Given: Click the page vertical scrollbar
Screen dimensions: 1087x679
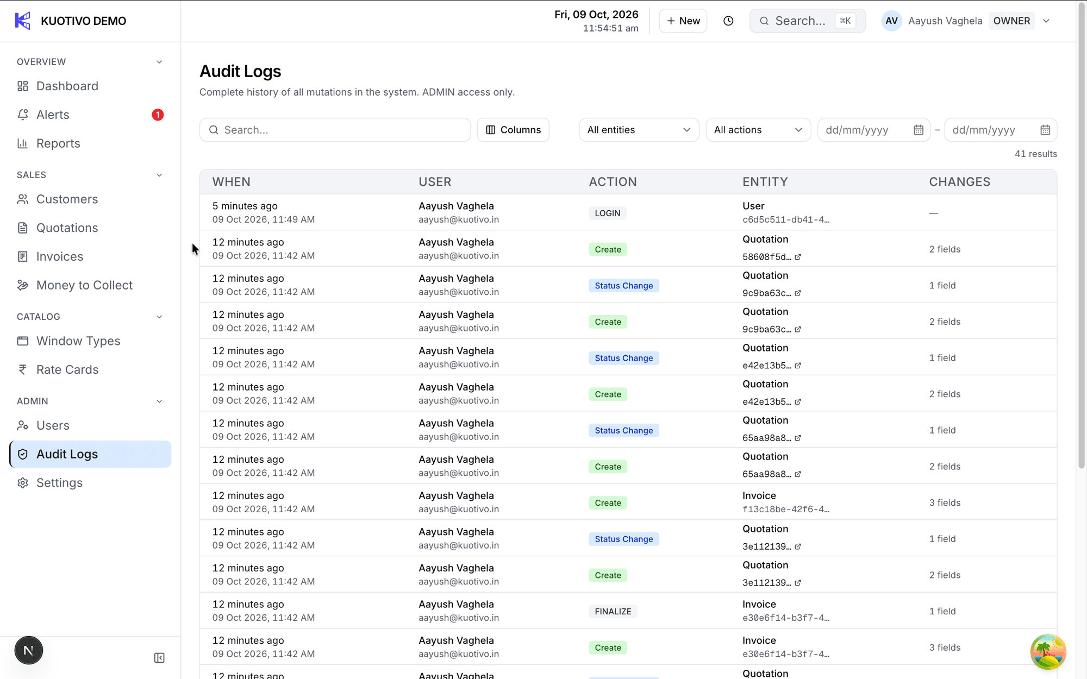Looking at the screenshot, I should [1082, 235].
